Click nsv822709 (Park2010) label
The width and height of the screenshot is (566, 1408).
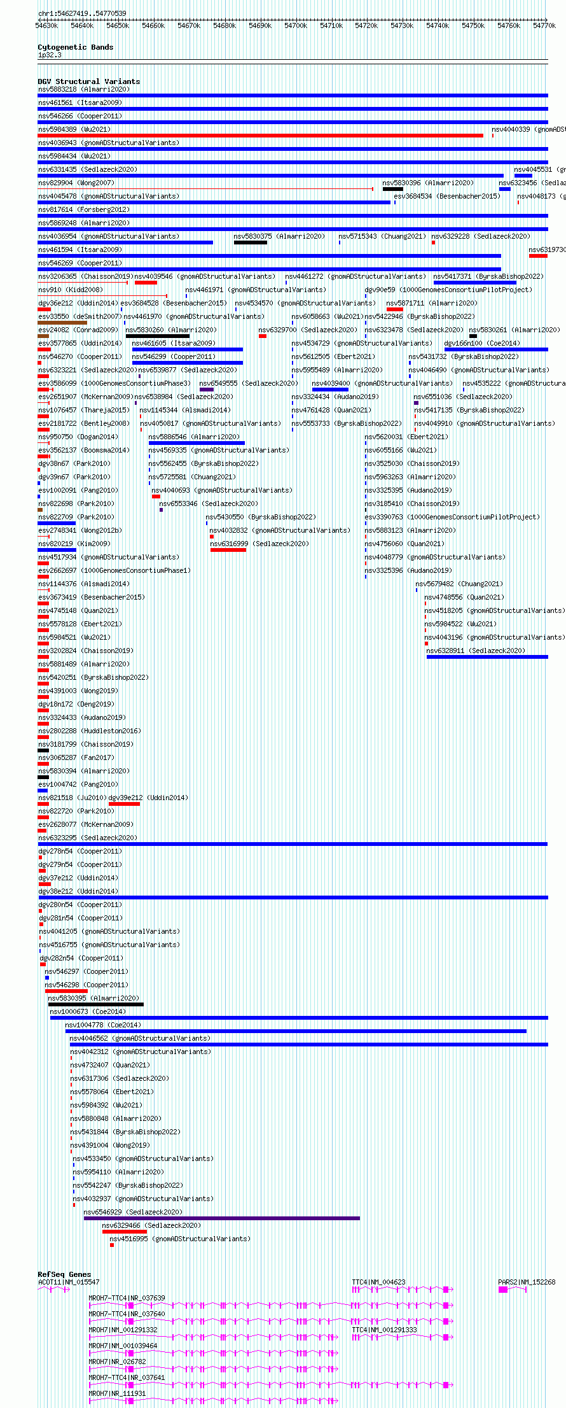(76, 517)
